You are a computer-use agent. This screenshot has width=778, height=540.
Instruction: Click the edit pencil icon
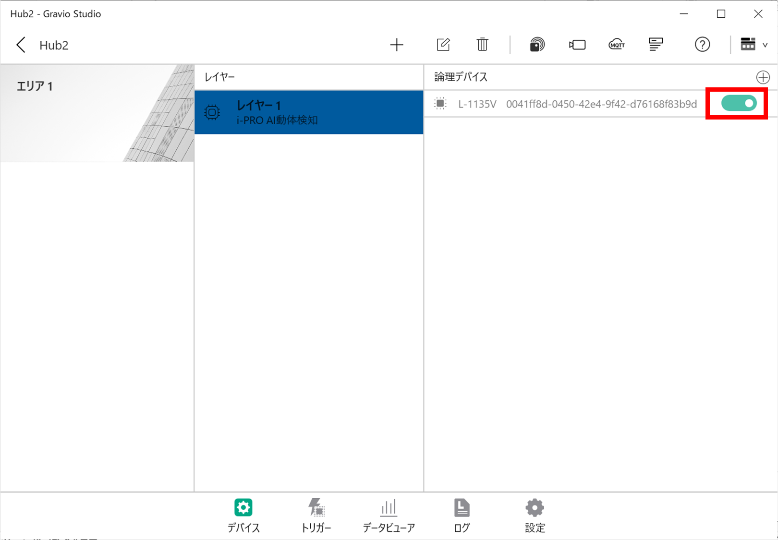(x=443, y=45)
